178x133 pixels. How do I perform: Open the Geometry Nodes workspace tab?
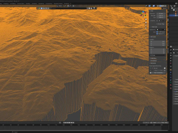pos(58,4)
